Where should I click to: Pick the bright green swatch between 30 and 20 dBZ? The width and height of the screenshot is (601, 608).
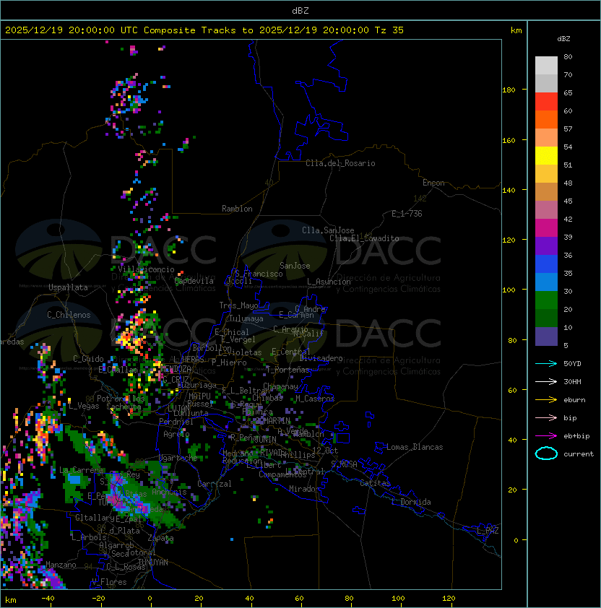(546, 300)
